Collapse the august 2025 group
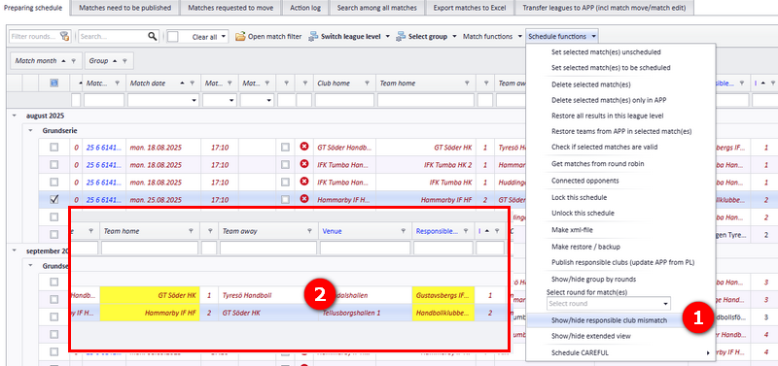Screen dimensions: 778x366 [x=14, y=115]
